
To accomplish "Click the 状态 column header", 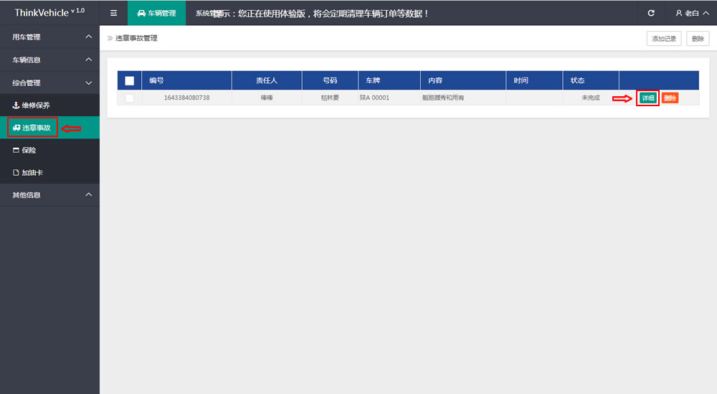I will (x=591, y=80).
